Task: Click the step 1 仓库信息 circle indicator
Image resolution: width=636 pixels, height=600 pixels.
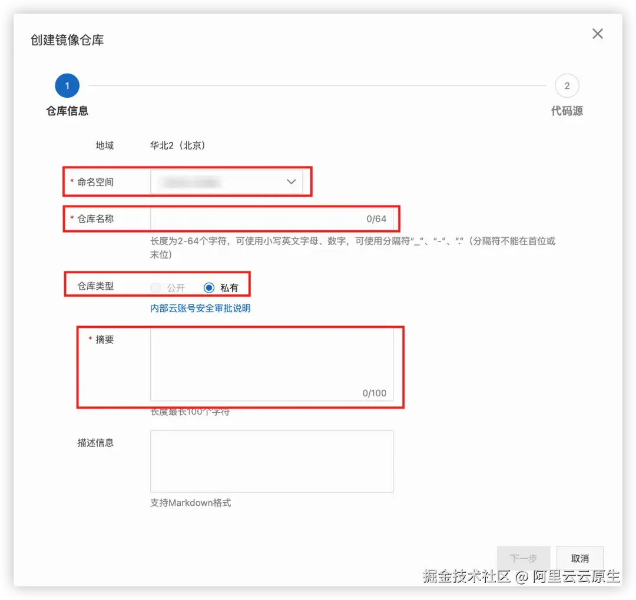Action: click(x=67, y=85)
